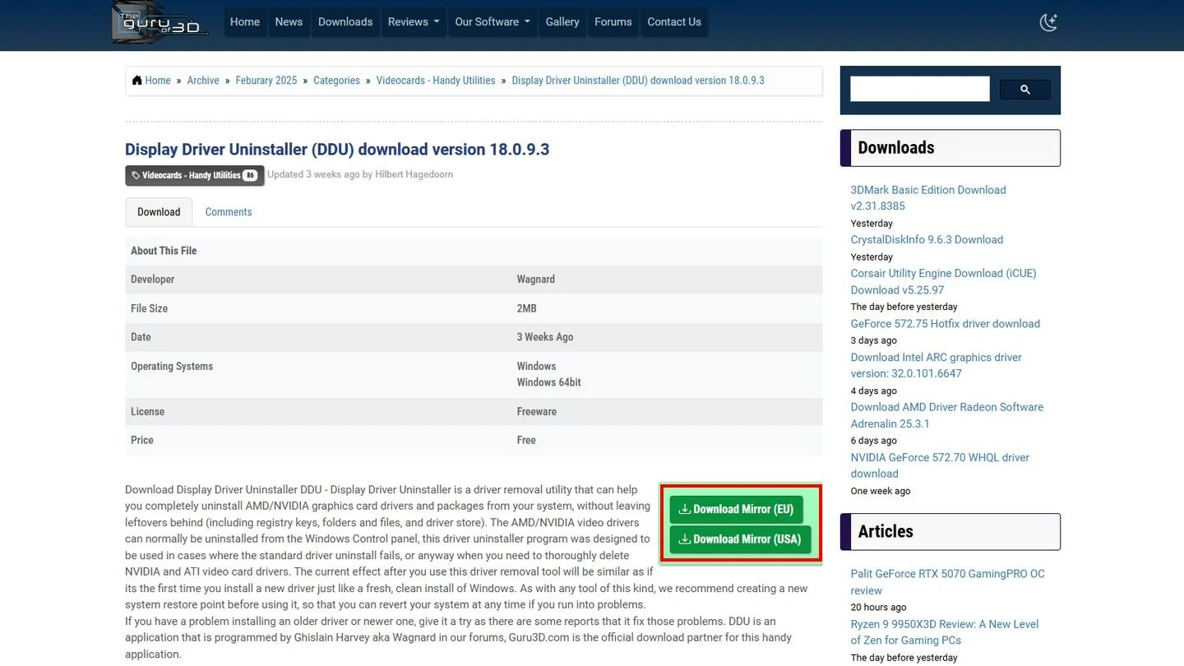Click the File Size row label
This screenshot has width=1184, height=666.
149,308
